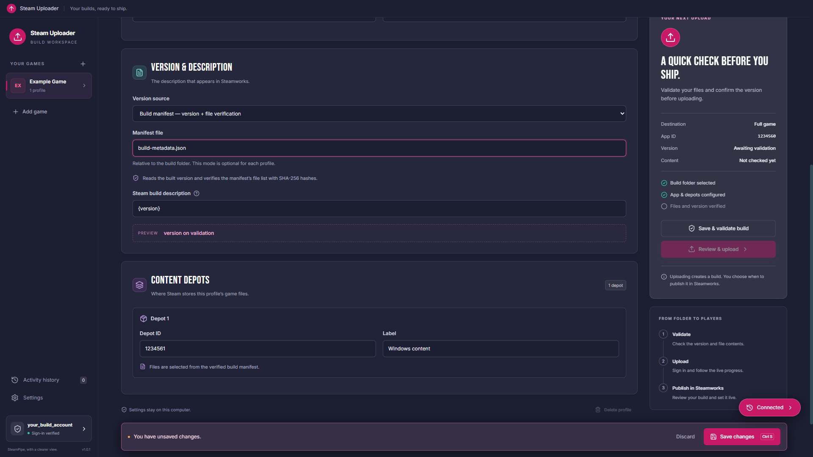813x457 pixels.
Task: Click the v1.0.1 version label
Action: (x=86, y=449)
